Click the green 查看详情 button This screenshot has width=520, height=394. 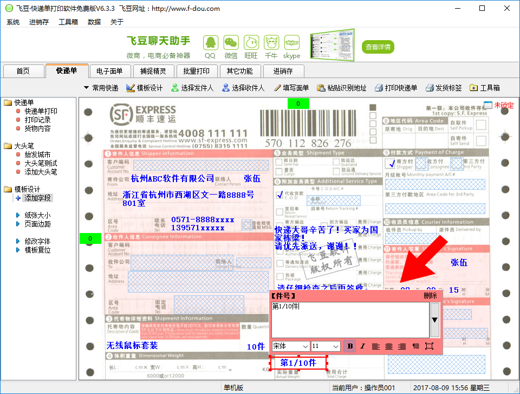(x=378, y=47)
